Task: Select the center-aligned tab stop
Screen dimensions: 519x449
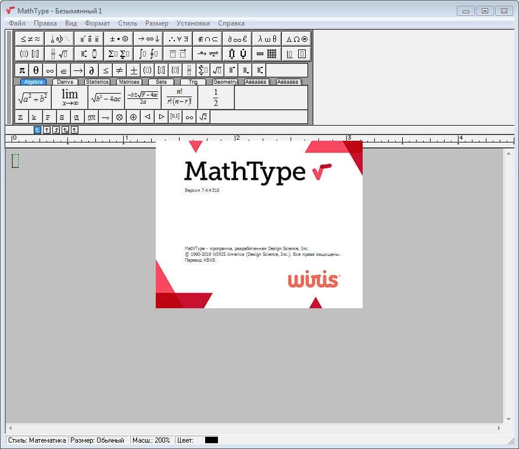Action: pyautogui.click(x=46, y=130)
